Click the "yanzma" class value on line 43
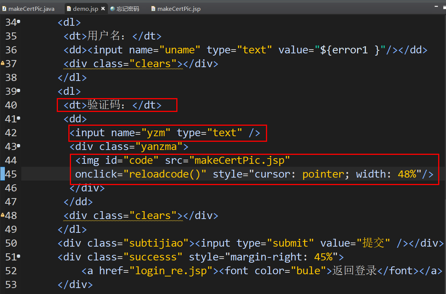The height and width of the screenshot is (294, 446). (x=162, y=147)
